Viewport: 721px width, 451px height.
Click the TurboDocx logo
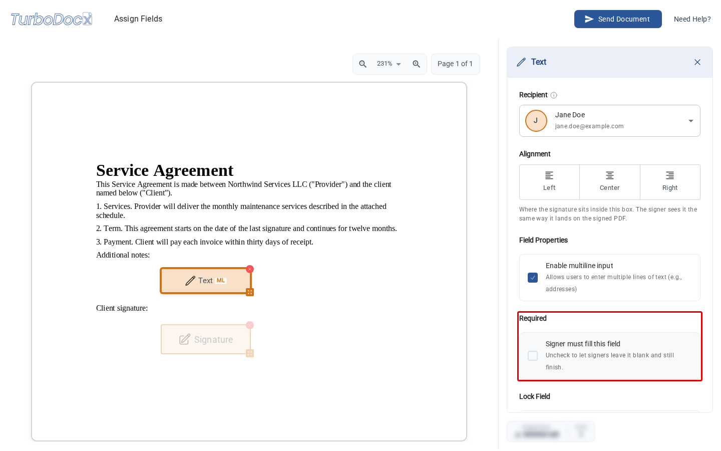tap(52, 19)
